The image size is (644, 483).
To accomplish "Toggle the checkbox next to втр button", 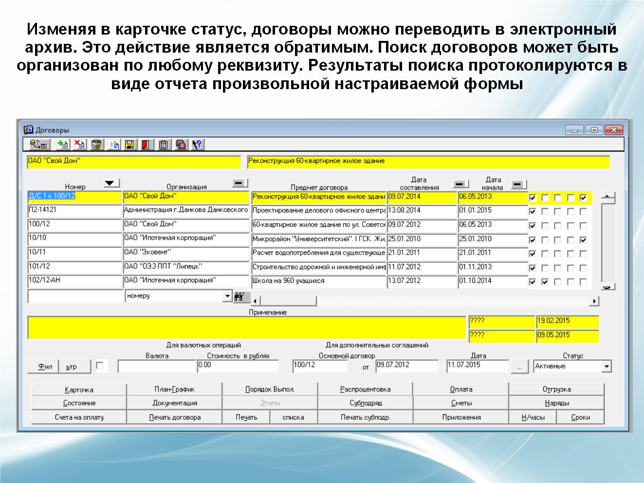I will pyautogui.click(x=100, y=366).
